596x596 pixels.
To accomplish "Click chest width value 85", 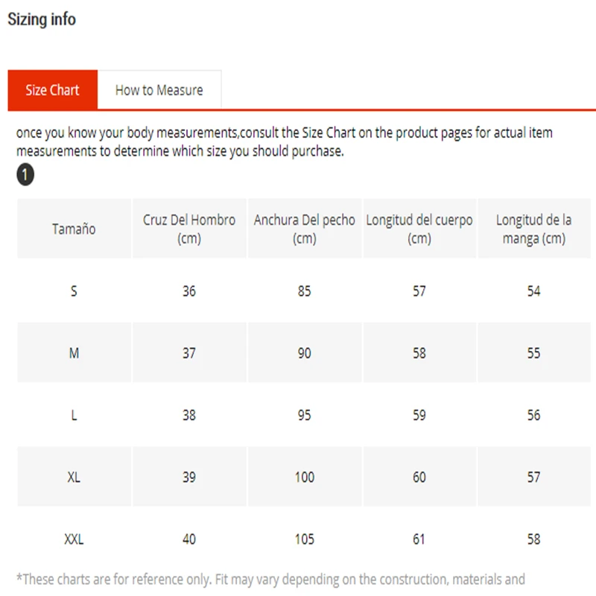I will (x=304, y=291).
